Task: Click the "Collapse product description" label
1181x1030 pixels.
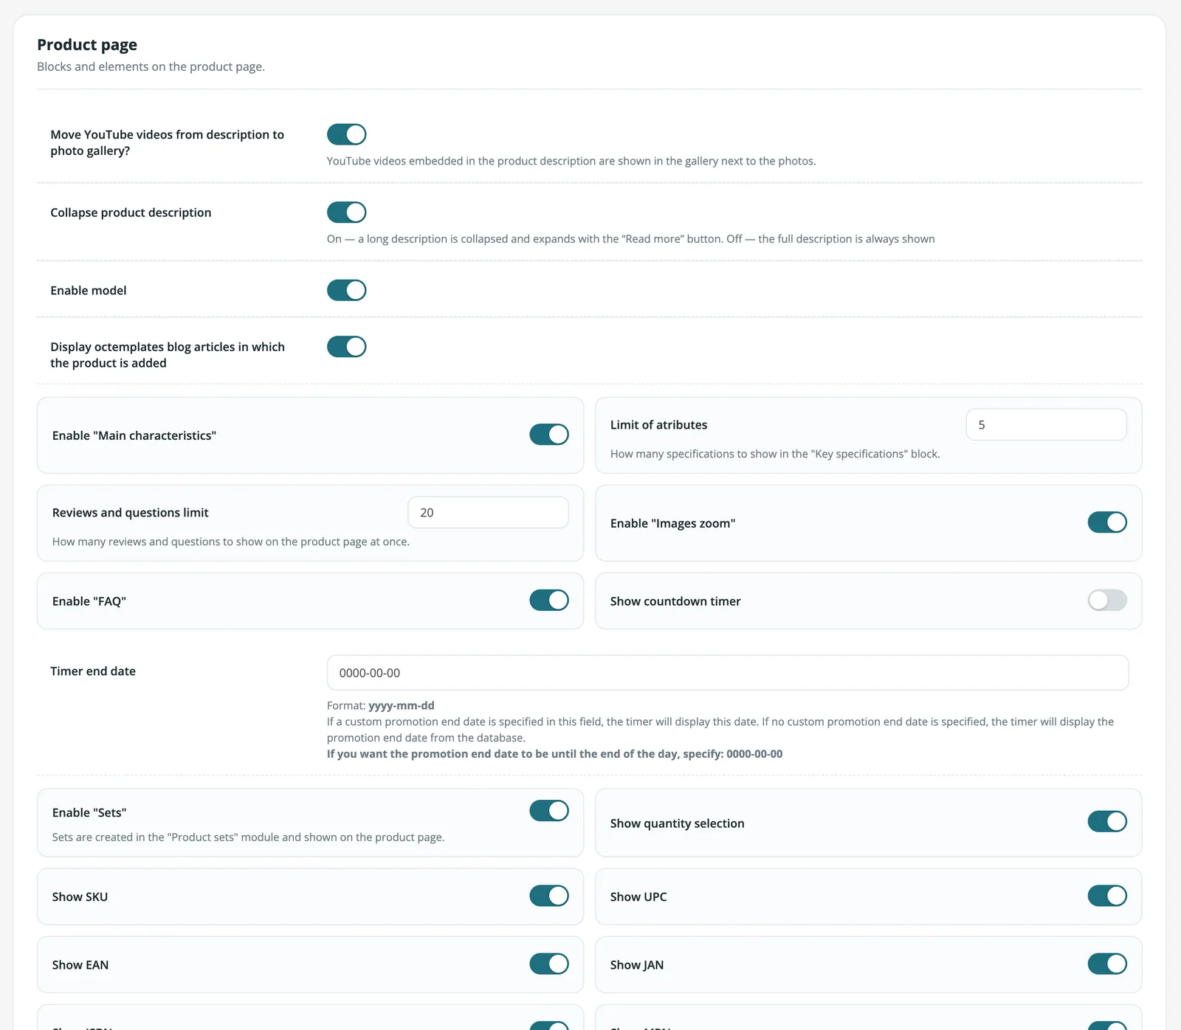Action: pyautogui.click(x=131, y=212)
